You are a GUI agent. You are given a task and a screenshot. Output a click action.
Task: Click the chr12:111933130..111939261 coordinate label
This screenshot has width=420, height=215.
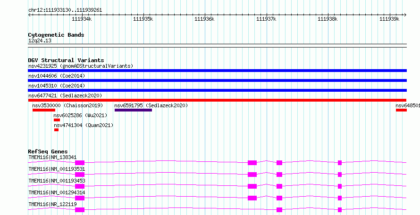(65, 10)
